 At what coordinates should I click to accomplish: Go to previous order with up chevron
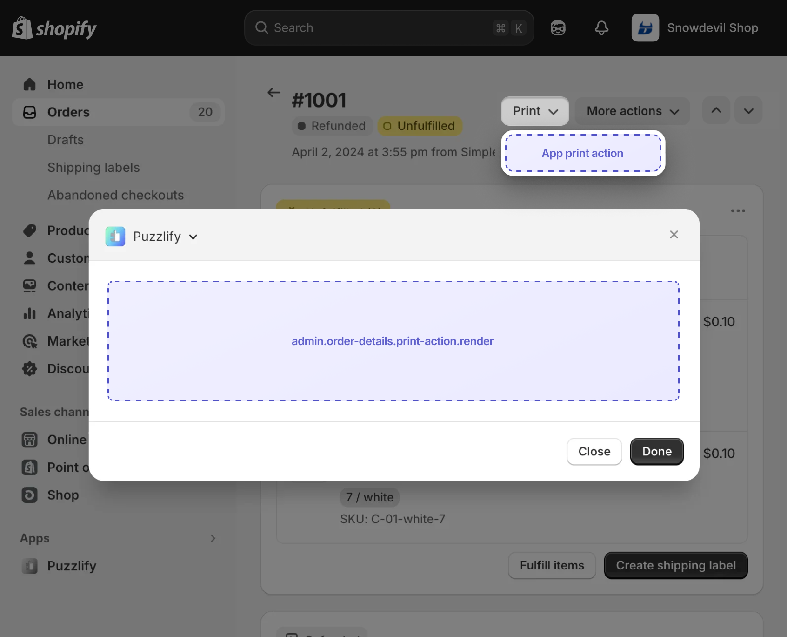coord(716,111)
